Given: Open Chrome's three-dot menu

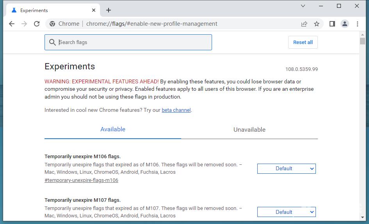Looking at the screenshot, I should pos(357,24).
